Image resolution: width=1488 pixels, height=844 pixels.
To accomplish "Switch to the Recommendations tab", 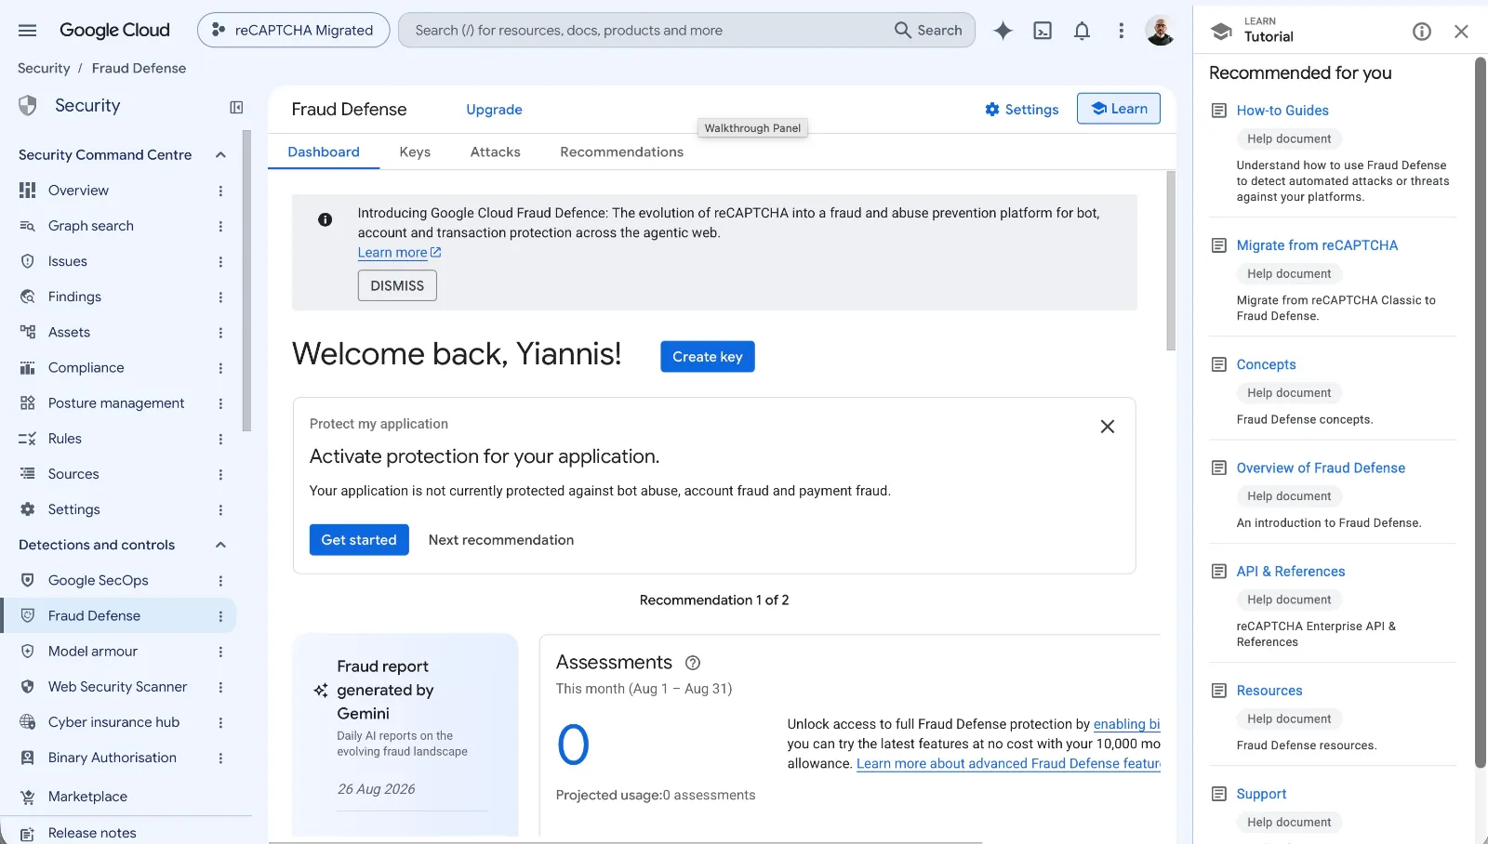I will pyautogui.click(x=621, y=152).
